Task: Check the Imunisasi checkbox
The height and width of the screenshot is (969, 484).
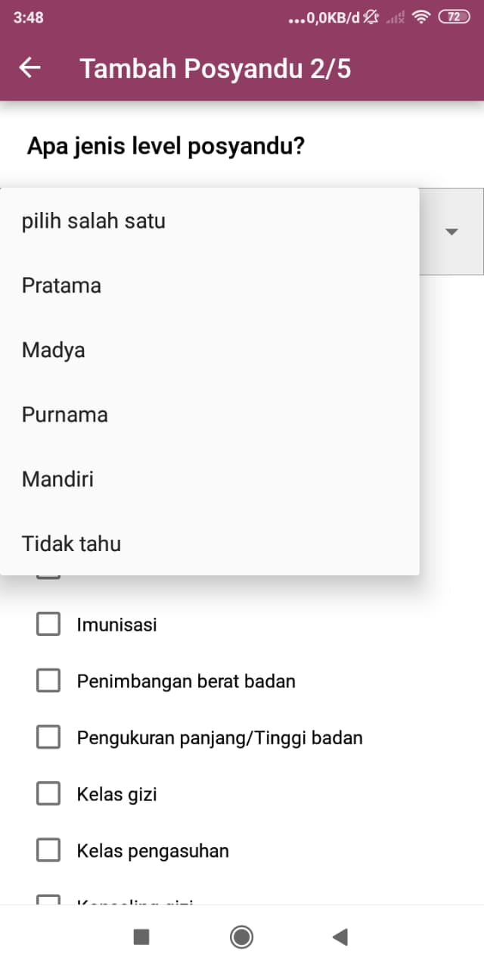Action: click(48, 624)
